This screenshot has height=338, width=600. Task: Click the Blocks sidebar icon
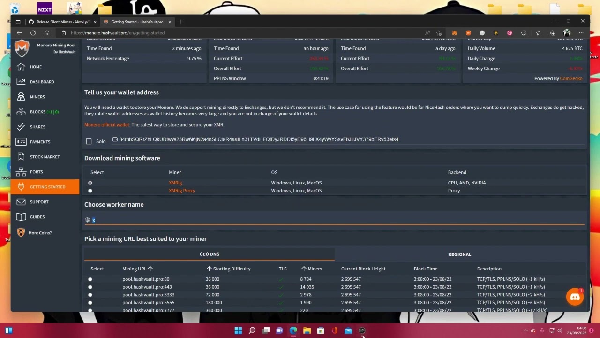point(21,112)
